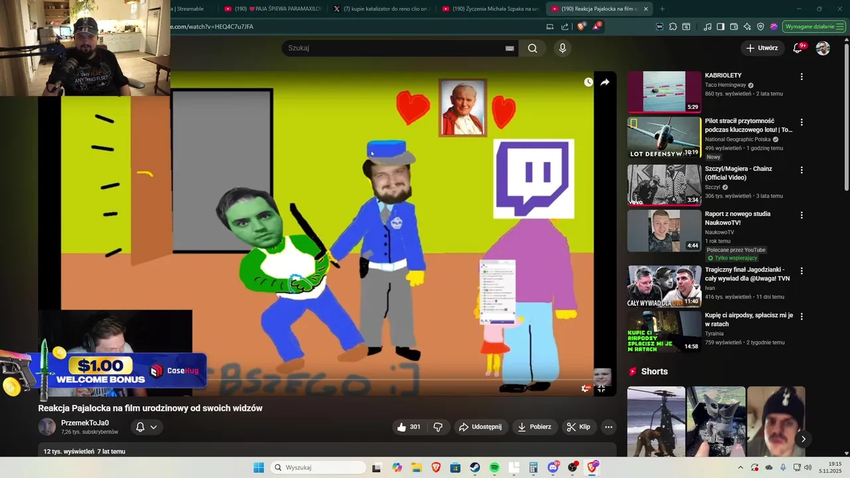Toggle the browser sidebar panel icon
This screenshot has height=478, width=850.
click(721, 27)
